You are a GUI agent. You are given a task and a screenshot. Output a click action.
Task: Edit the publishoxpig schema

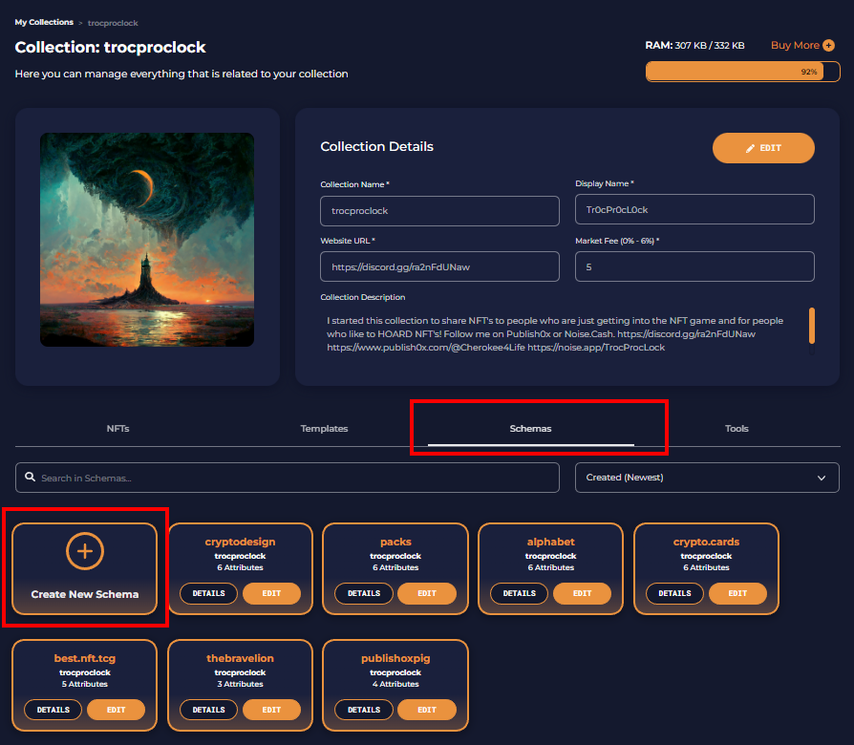coord(426,711)
